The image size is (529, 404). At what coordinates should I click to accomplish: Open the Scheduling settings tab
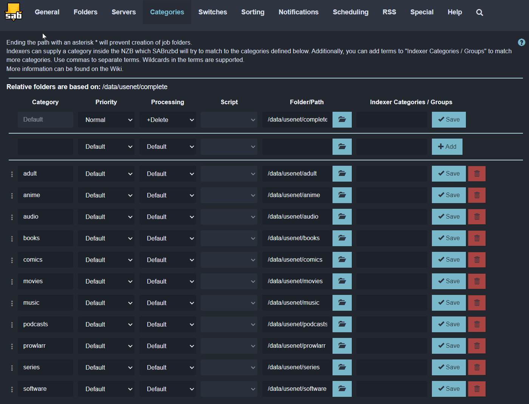[x=350, y=12]
